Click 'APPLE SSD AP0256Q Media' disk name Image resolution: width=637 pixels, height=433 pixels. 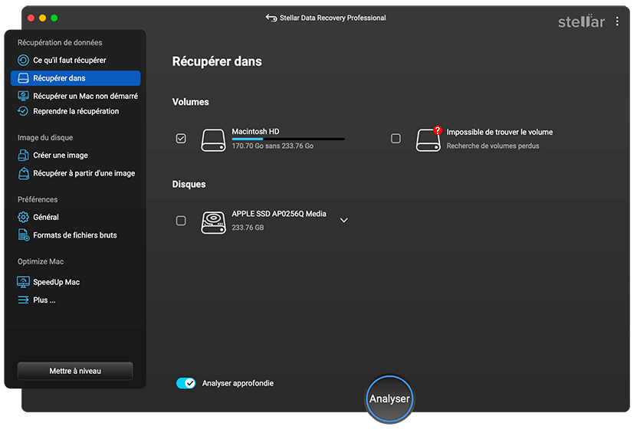pos(279,214)
